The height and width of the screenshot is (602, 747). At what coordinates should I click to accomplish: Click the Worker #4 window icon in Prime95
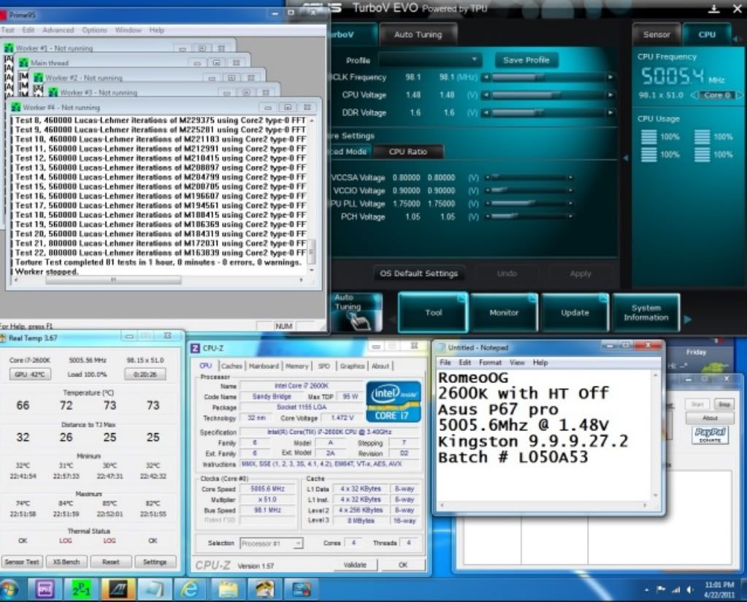(x=16, y=107)
